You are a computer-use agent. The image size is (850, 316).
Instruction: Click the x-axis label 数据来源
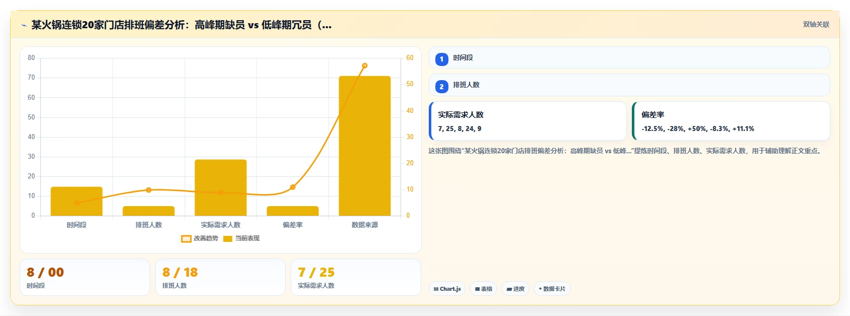(365, 225)
